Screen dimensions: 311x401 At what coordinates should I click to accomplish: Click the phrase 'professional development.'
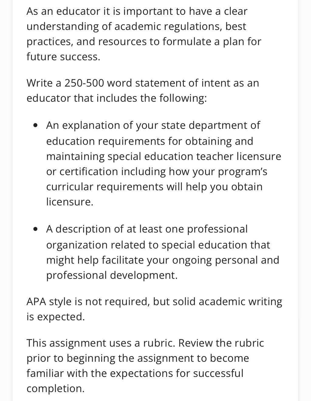pyautogui.click(x=112, y=275)
